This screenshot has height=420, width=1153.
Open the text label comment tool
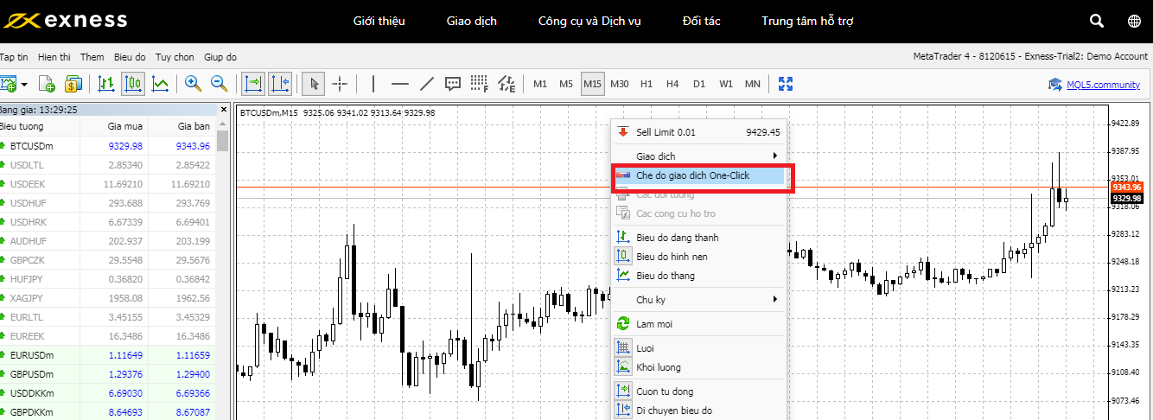pos(452,84)
